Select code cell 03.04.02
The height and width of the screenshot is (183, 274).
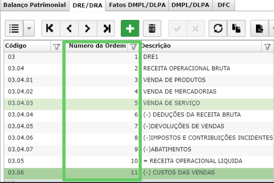[33, 91]
